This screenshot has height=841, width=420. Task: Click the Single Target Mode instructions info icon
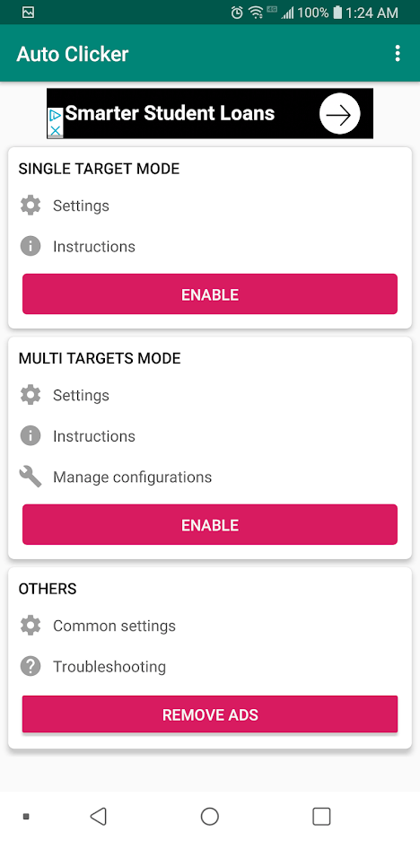pos(31,246)
